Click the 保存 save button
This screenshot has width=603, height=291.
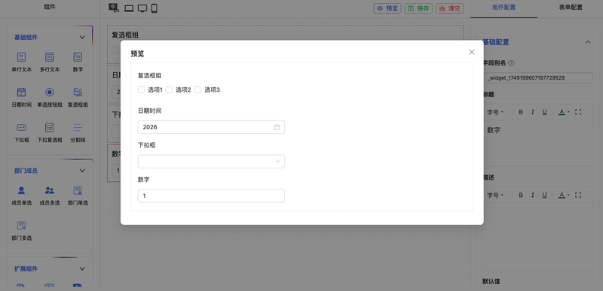(419, 8)
